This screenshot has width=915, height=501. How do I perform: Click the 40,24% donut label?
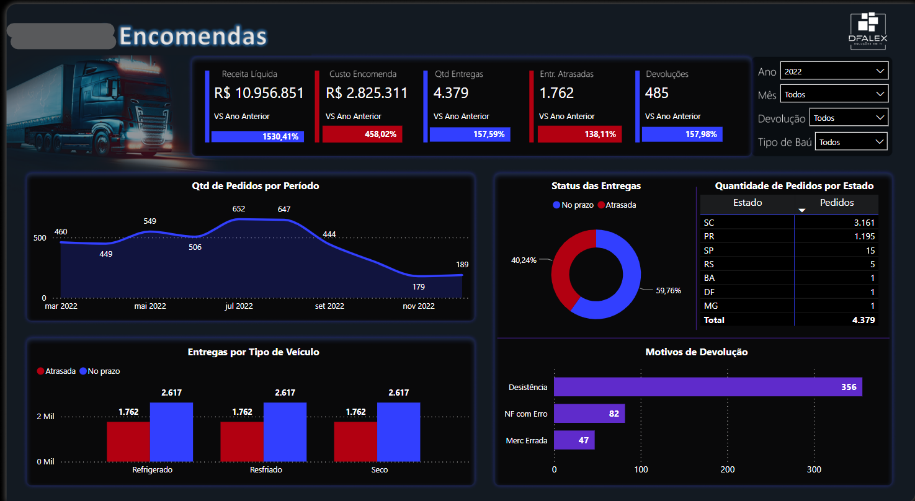point(524,260)
